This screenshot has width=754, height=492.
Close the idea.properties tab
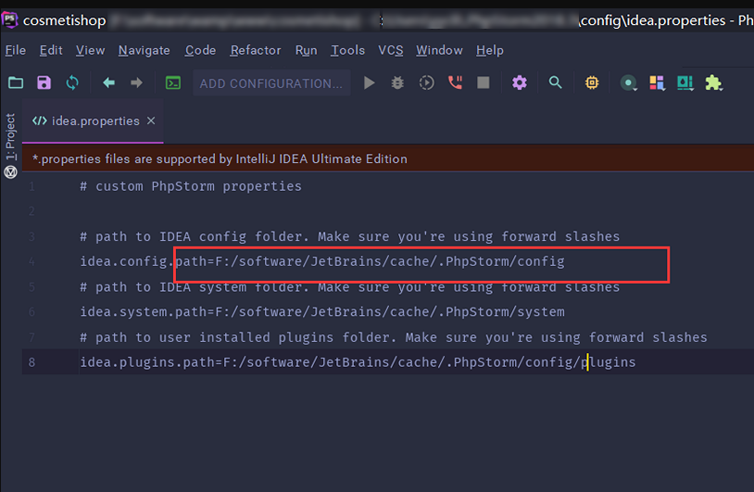(x=151, y=120)
